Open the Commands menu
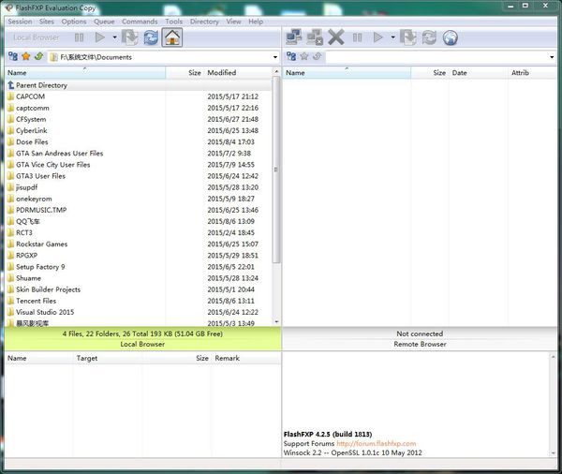 (140, 21)
